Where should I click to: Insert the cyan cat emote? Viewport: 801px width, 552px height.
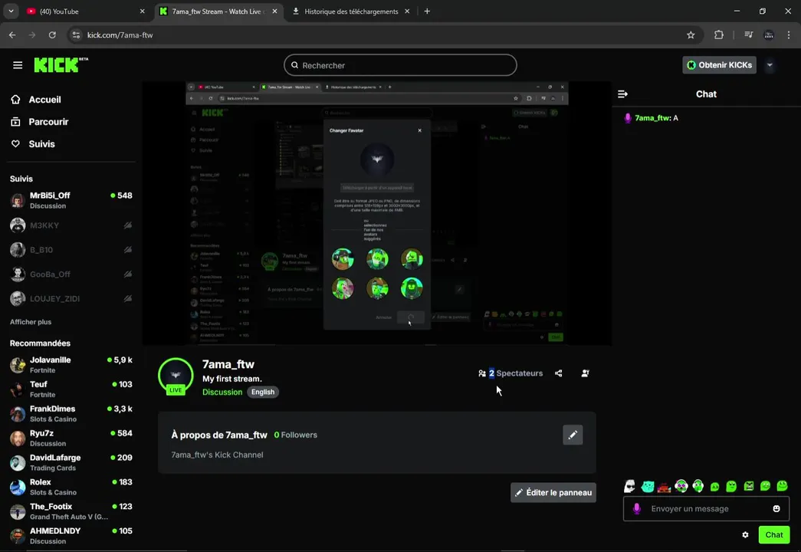point(647,486)
